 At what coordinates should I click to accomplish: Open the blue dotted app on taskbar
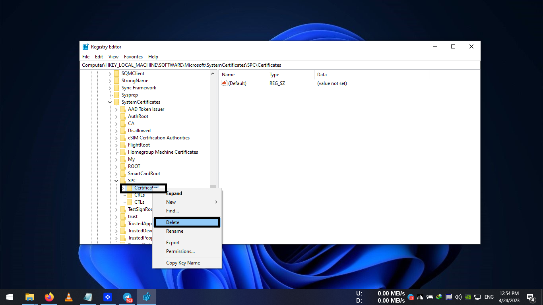pyautogui.click(x=108, y=297)
